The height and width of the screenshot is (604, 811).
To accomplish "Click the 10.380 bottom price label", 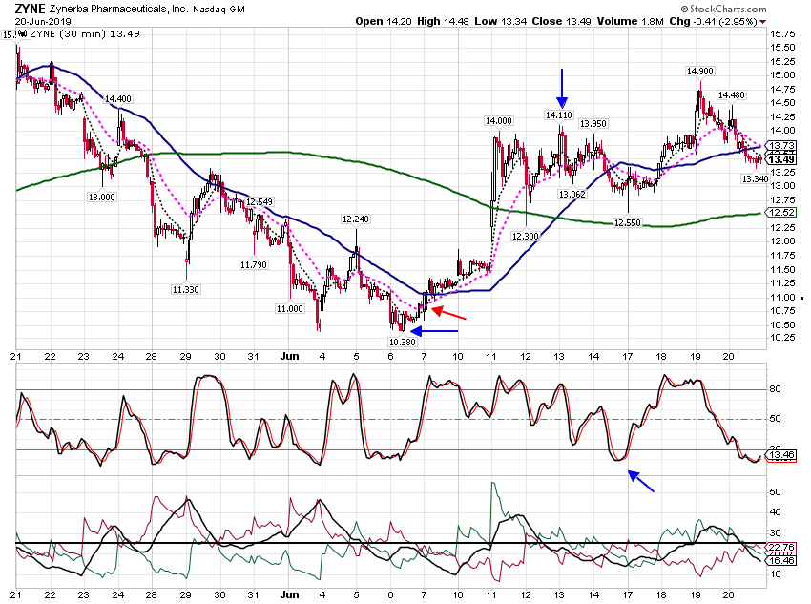I will coord(403,342).
